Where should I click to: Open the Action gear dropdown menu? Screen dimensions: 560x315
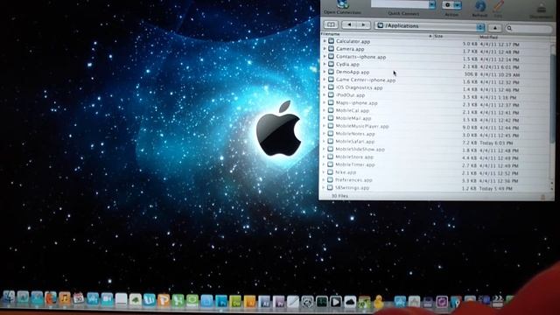pyautogui.click(x=451, y=5)
